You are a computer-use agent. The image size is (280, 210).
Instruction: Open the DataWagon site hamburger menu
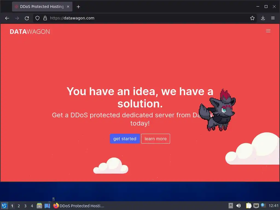coord(268,31)
